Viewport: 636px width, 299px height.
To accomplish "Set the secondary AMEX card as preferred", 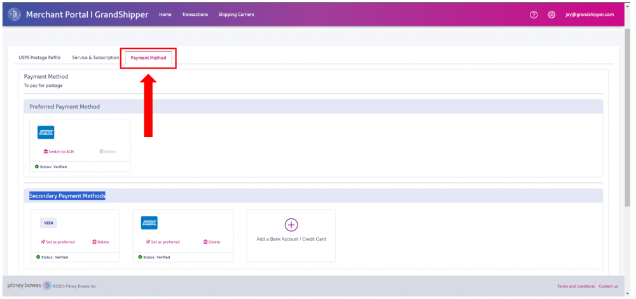I will coord(163,242).
